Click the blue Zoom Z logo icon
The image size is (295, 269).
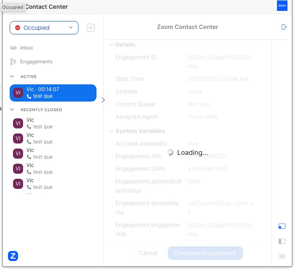13,256
